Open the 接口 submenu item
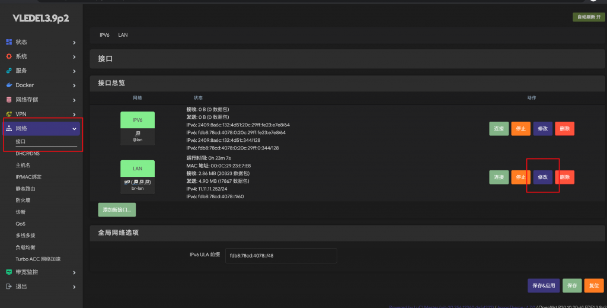Screen dimensions: 607x308 (x=21, y=141)
